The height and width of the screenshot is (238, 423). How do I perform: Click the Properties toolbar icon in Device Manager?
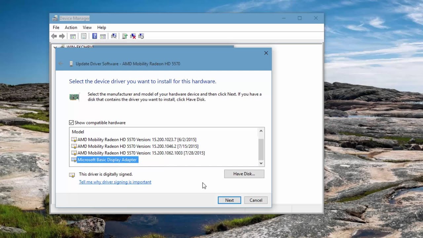pos(84,36)
